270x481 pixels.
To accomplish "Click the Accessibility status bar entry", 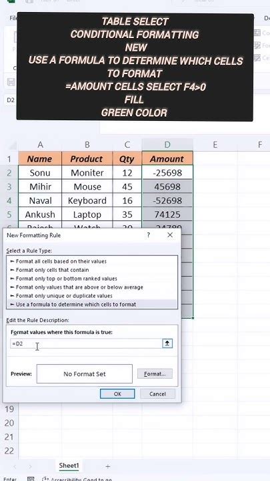I will pos(77,478).
